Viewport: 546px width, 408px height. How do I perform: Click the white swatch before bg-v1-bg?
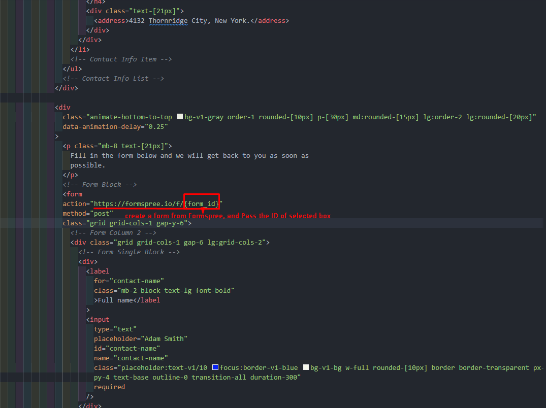tap(306, 367)
